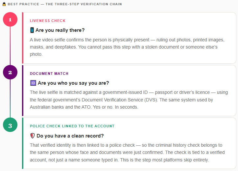Click the padlock icon beside Best Practice
The width and height of the screenshot is (238, 171).
[x=4, y=4]
